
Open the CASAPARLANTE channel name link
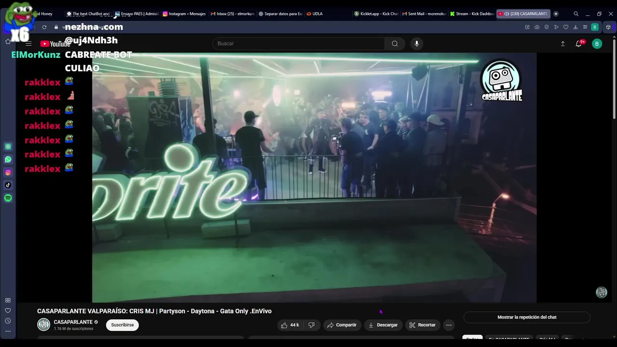click(x=73, y=322)
